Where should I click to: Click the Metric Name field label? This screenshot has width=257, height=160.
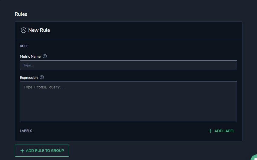coord(30,56)
